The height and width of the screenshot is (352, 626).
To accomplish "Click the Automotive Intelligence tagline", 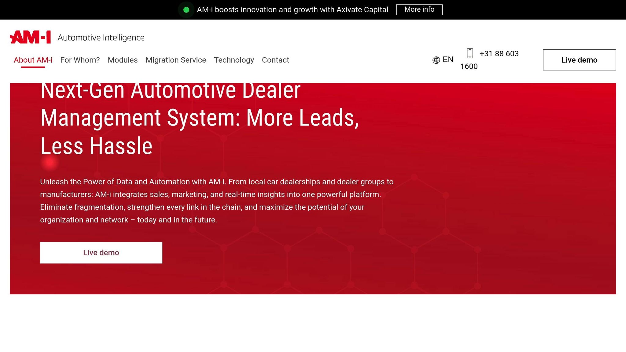I will pos(101,38).
